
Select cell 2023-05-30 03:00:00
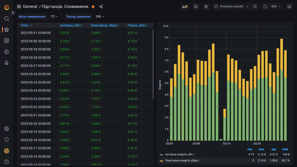(x=36, y=41)
